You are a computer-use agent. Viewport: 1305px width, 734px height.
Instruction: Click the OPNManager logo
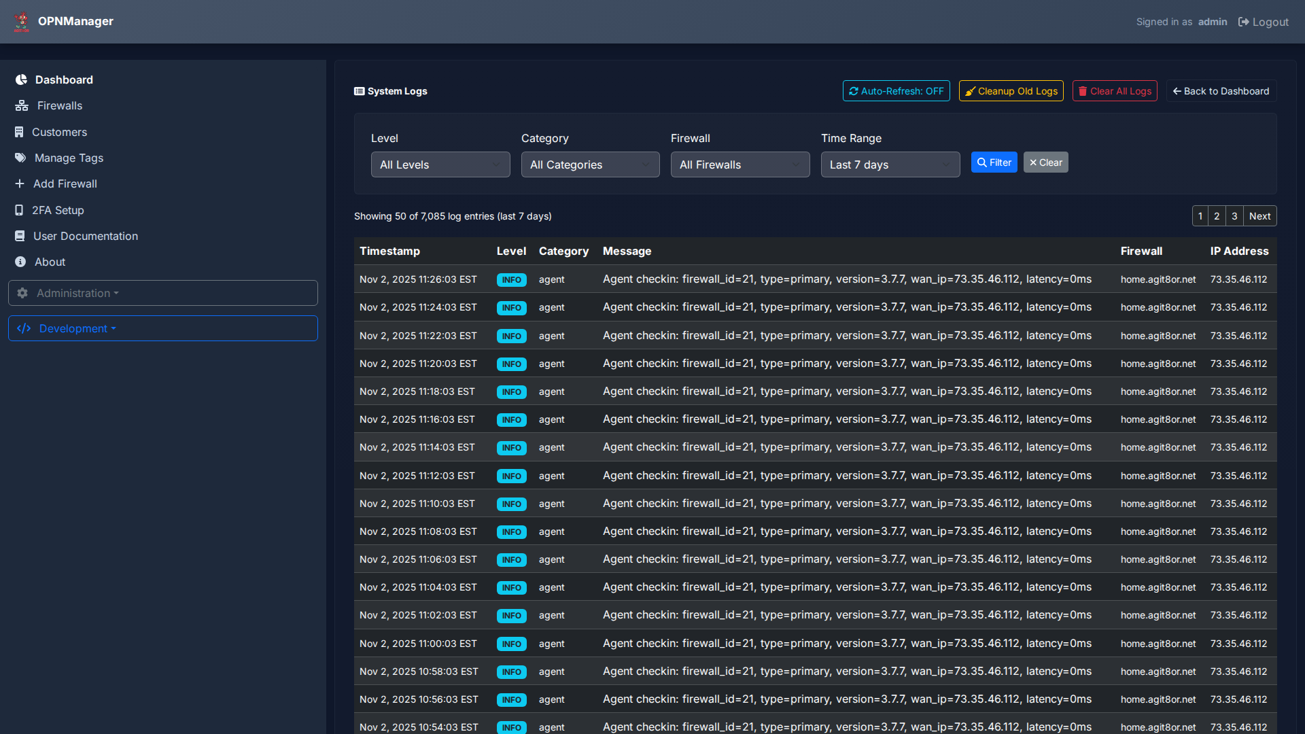22,21
